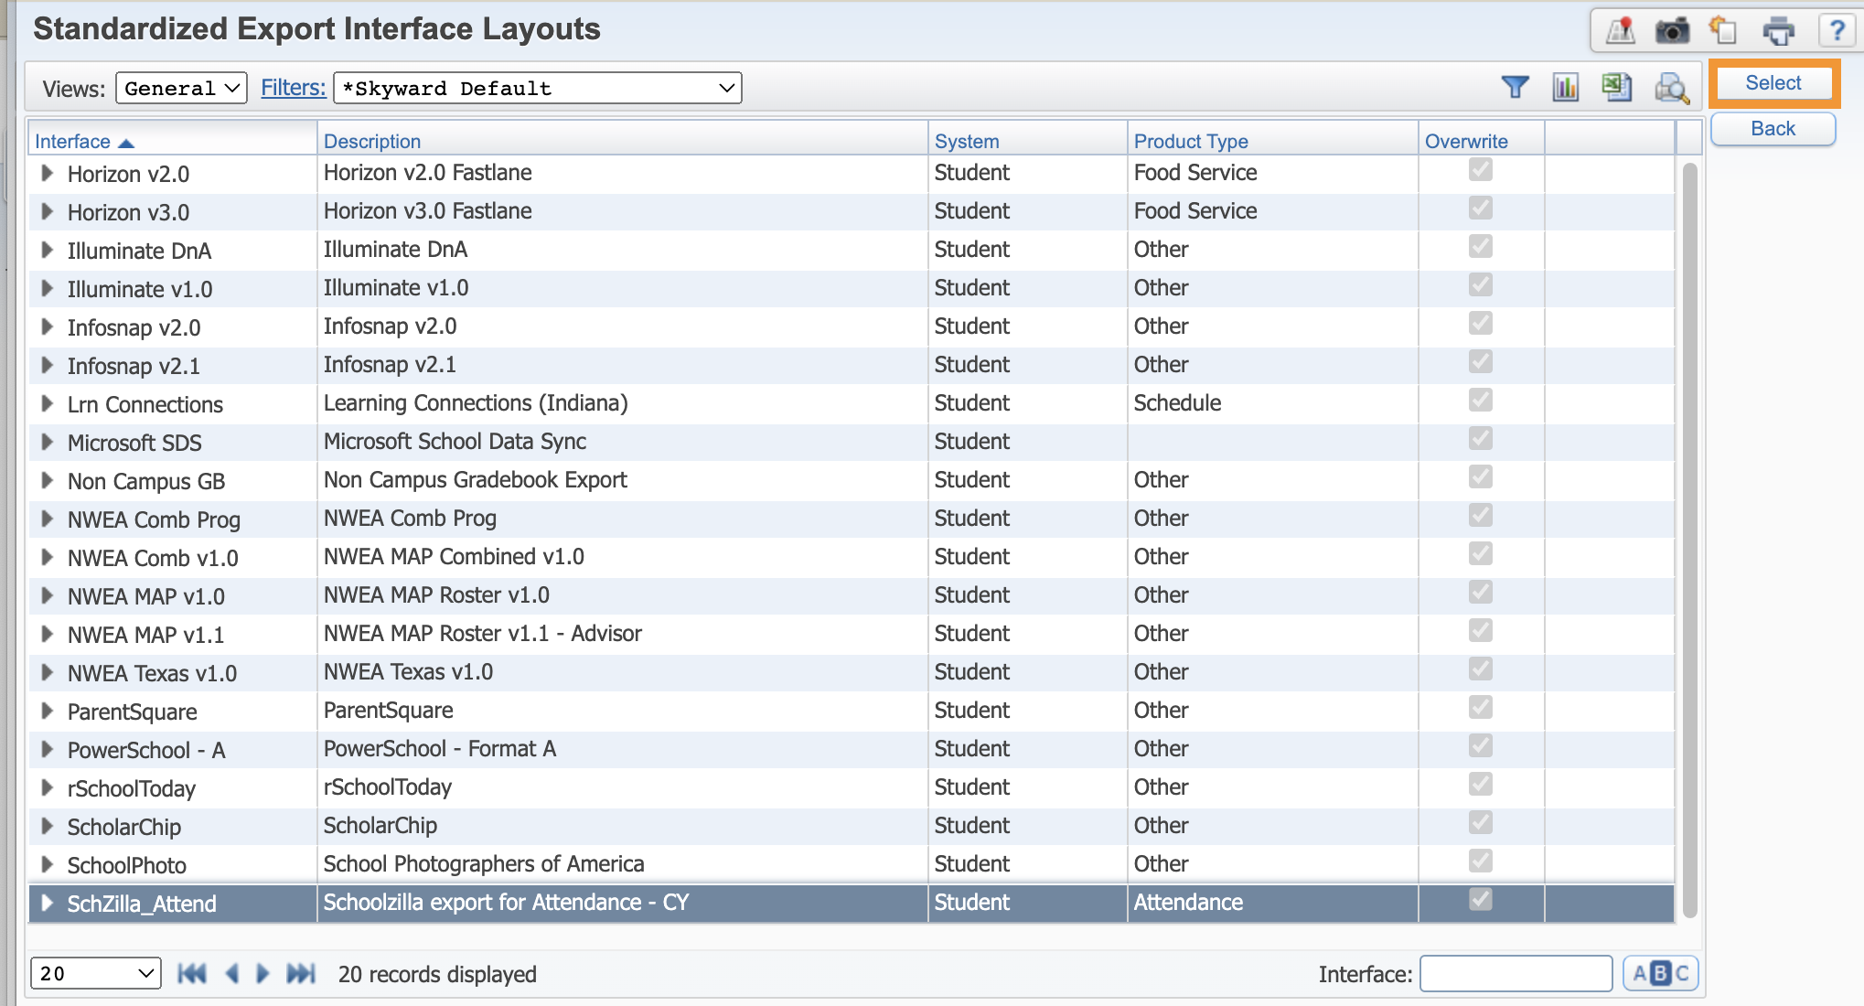This screenshot has height=1006, width=1864.
Task: Click the Schedule product type cell
Action: [x=1177, y=403]
